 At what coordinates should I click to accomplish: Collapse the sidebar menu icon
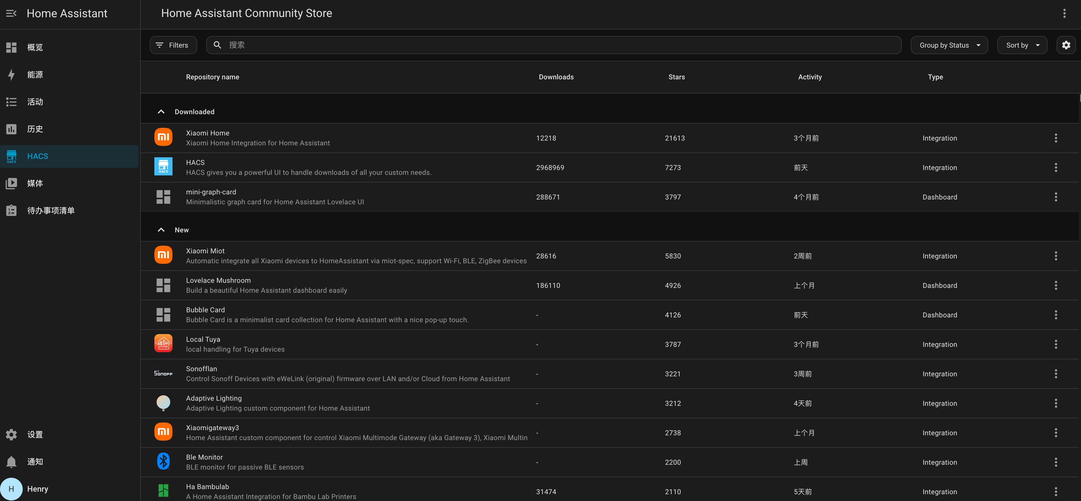(x=11, y=13)
